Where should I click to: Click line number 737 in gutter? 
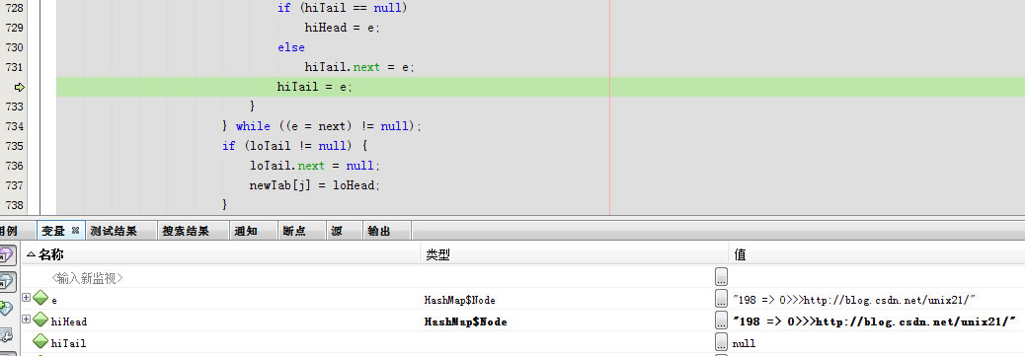(14, 184)
